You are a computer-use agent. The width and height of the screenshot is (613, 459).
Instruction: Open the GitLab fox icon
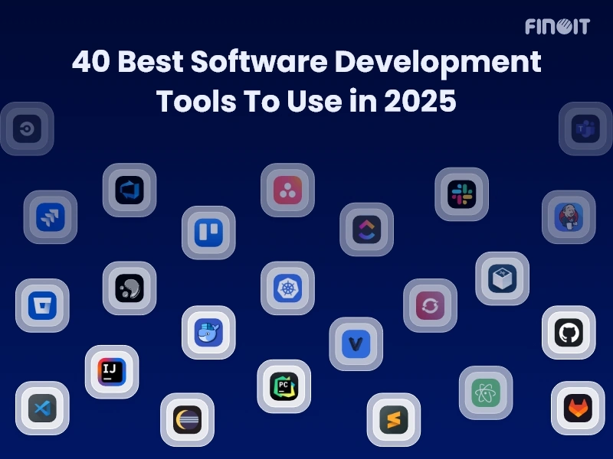pos(578,409)
